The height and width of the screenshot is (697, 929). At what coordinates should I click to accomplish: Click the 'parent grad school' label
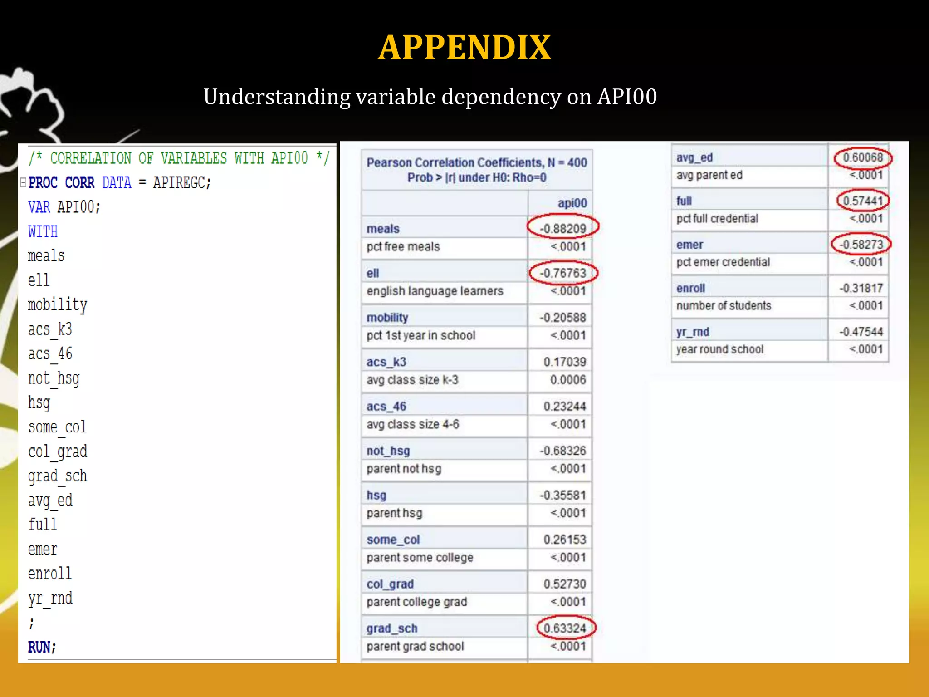click(416, 647)
